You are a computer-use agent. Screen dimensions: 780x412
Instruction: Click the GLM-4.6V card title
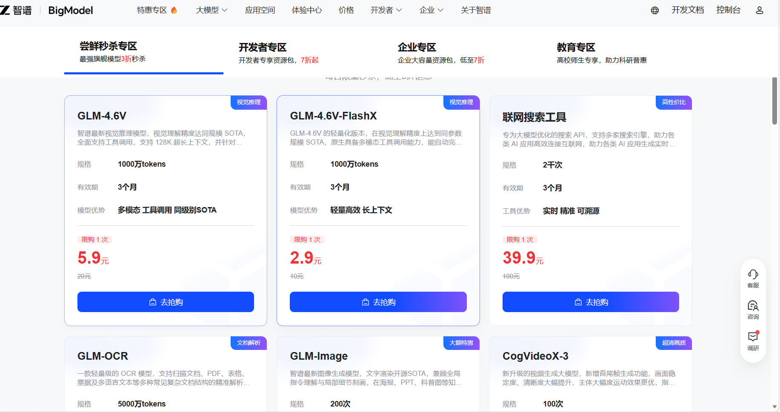(x=102, y=116)
